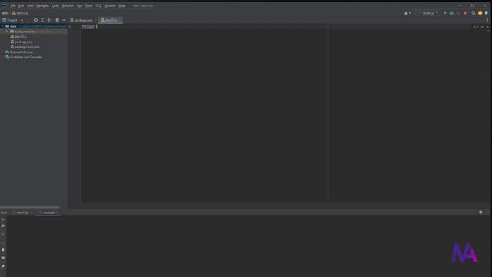492x277 pixels.
Task: Click the wrench icon in Run panel
Action: click(3, 226)
